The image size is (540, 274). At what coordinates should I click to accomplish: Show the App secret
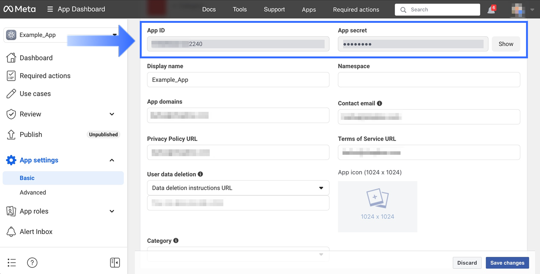pyautogui.click(x=506, y=44)
